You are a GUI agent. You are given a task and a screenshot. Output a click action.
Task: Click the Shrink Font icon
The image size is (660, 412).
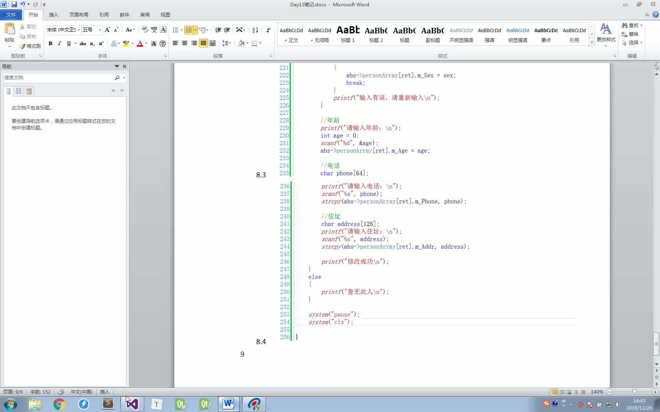tap(116, 30)
